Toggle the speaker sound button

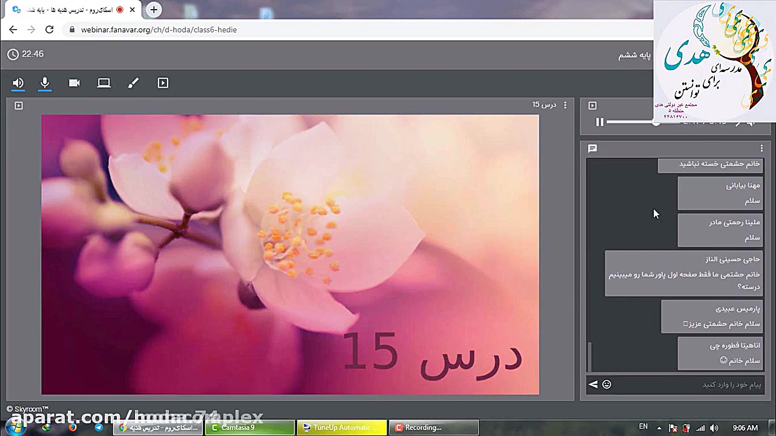18,83
